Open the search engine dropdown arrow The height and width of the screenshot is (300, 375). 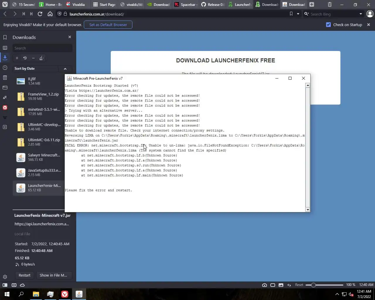pyautogui.click(x=361, y=14)
